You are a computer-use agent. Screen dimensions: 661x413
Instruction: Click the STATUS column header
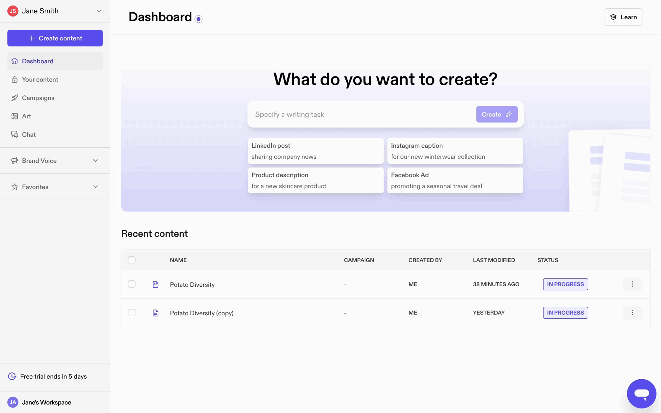point(548,260)
